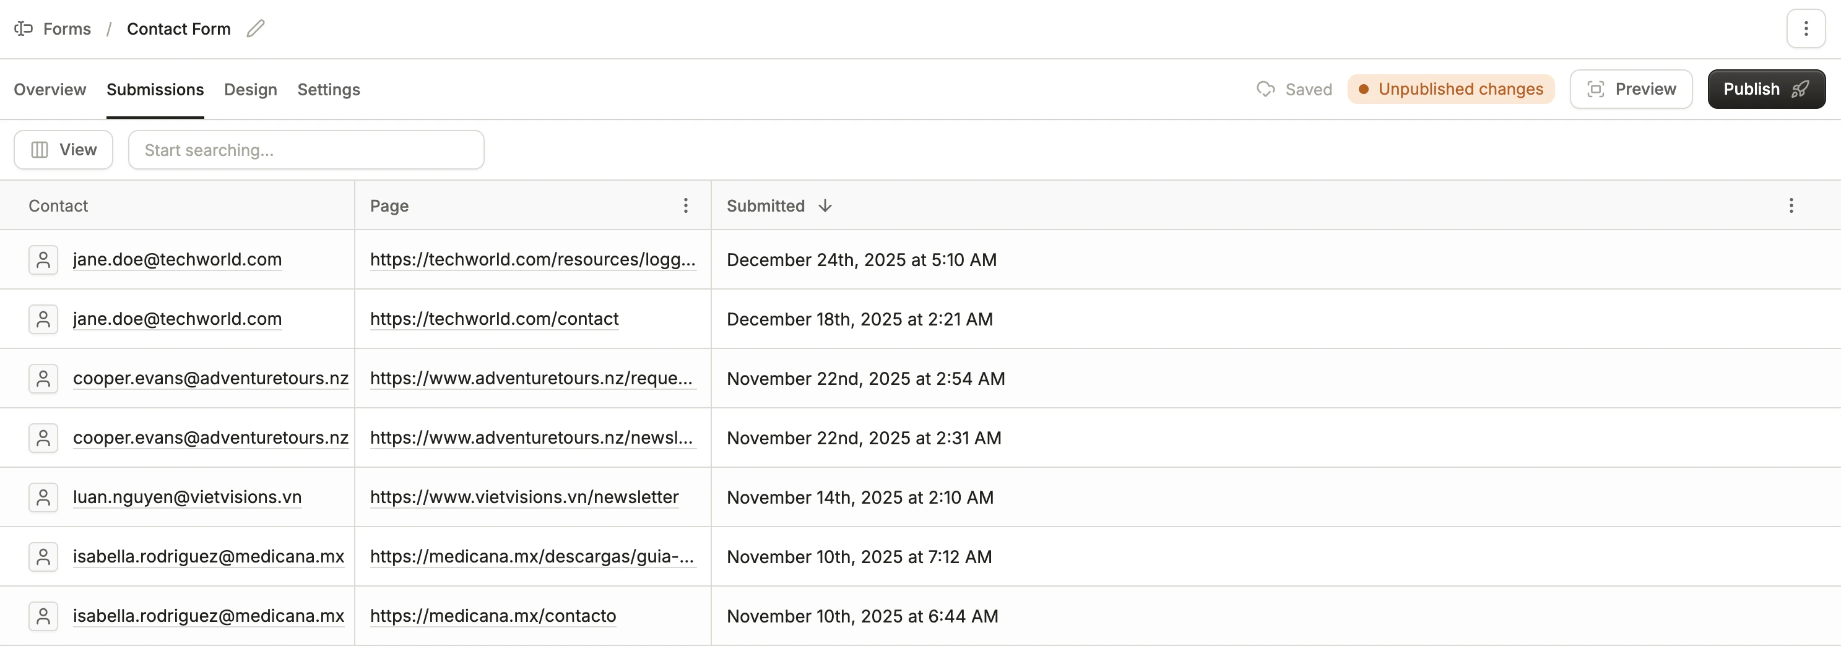This screenshot has height=646, width=1841.
Task: Toggle sort direction arrow on Submitted column
Action: 825,206
